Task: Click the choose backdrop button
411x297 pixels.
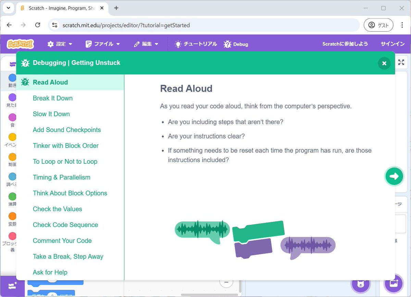Action: 394,284
